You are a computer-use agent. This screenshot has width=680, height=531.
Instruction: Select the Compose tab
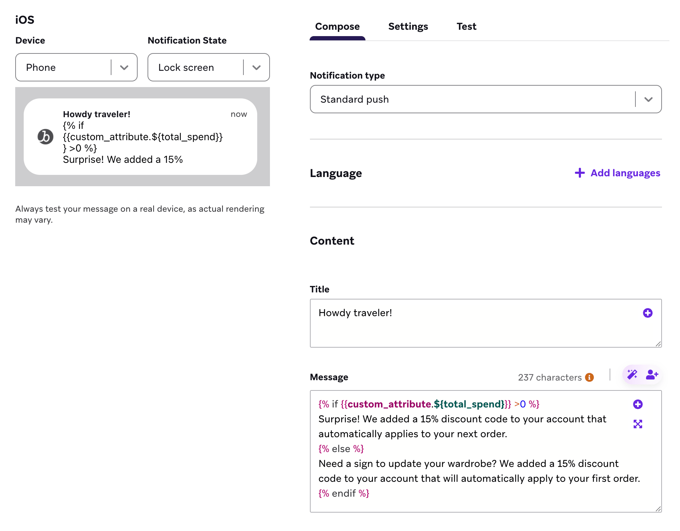(337, 27)
